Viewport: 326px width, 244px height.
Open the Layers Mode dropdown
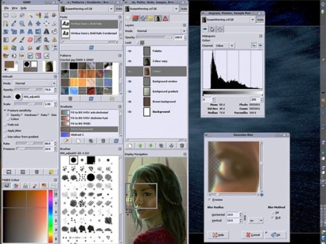tap(161, 31)
